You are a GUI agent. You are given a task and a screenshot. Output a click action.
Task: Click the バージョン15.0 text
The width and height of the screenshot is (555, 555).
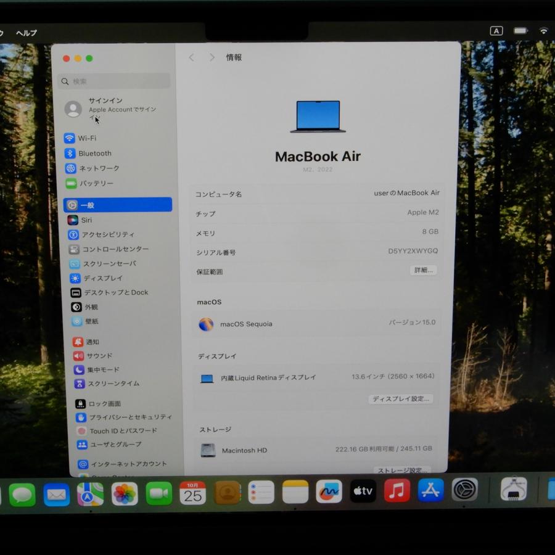coord(412,323)
